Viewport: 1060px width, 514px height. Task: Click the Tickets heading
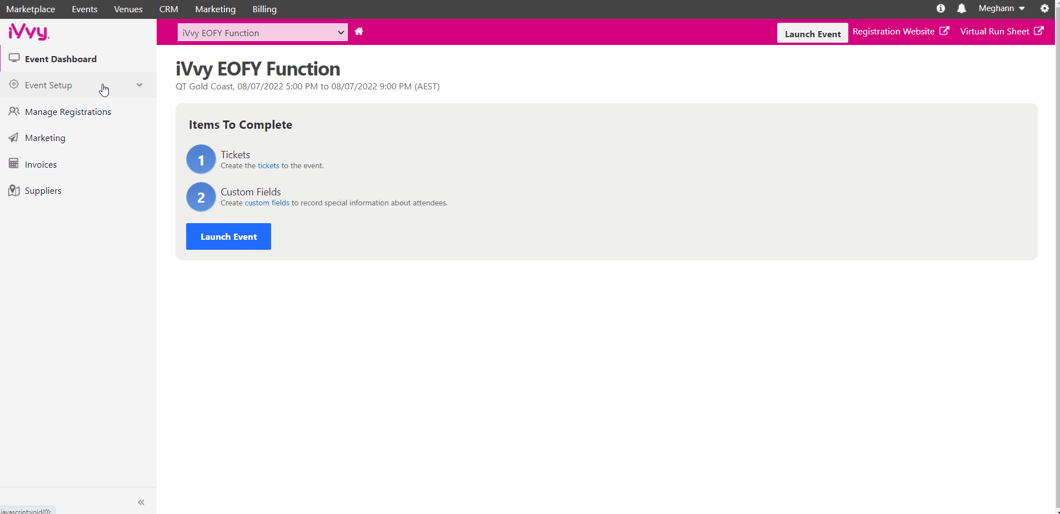click(x=236, y=155)
